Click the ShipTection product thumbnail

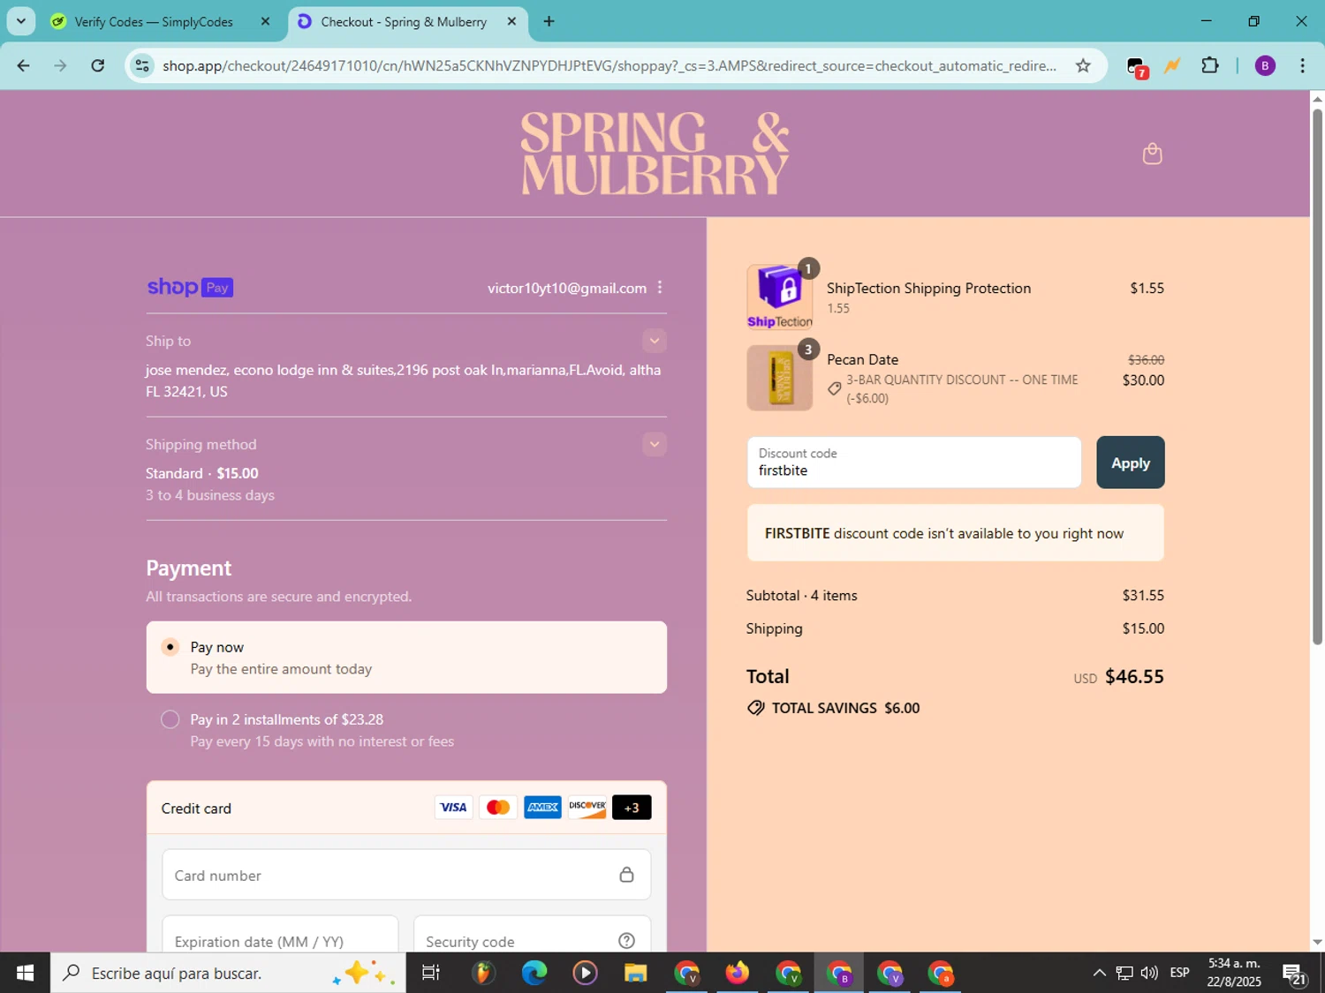coord(779,297)
